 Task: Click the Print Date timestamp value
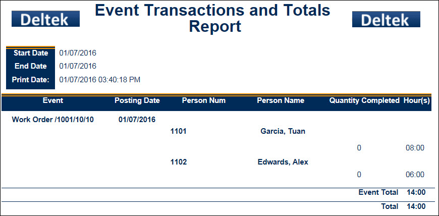coord(100,79)
